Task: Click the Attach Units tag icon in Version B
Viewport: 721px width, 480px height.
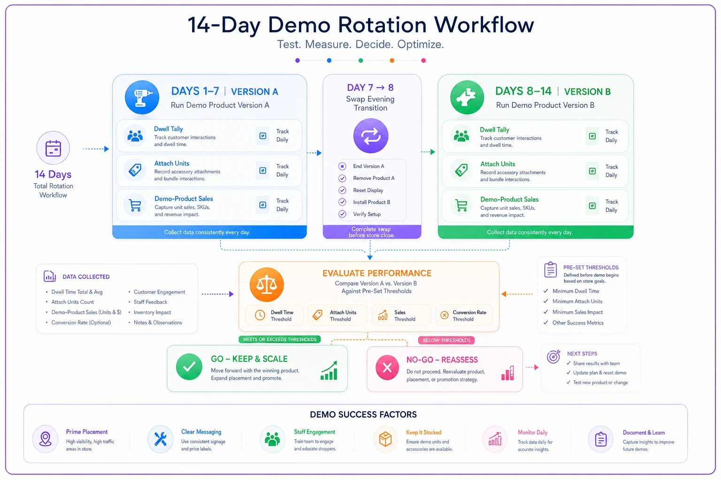Action: [461, 170]
